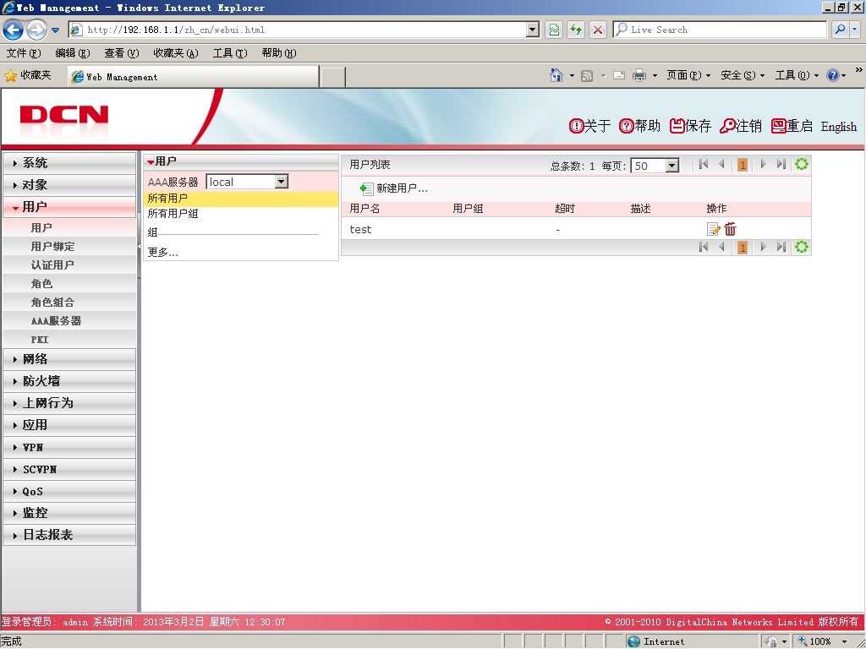Click 新建用户... to create a user
Screen dimensions: 866x649
pos(394,188)
